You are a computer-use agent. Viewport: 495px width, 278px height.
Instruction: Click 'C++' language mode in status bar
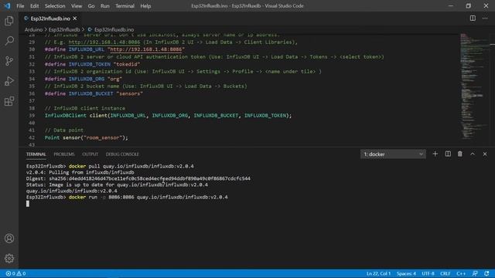click(461, 273)
